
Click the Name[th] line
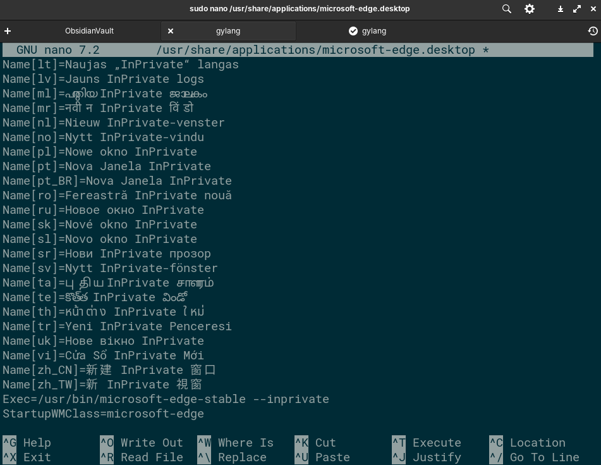[x=104, y=312]
